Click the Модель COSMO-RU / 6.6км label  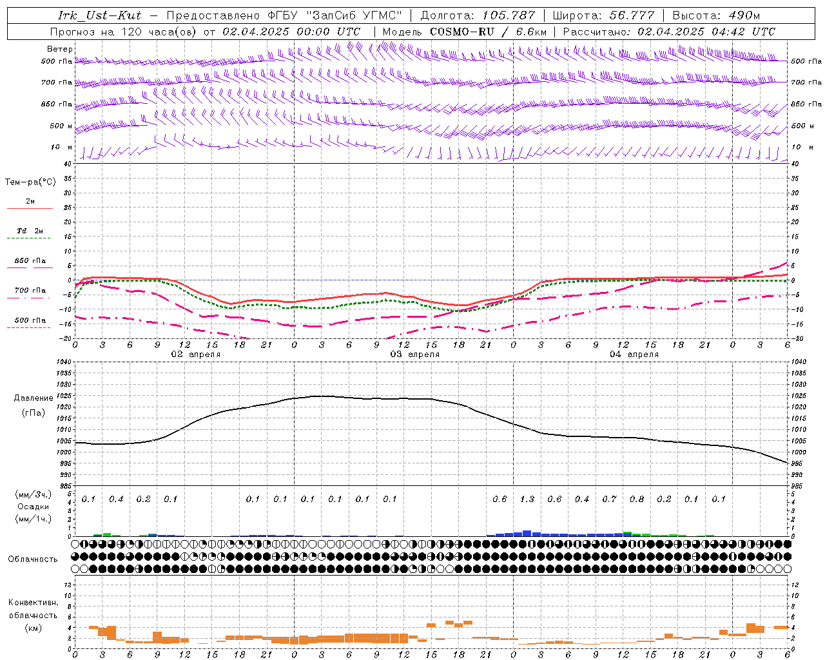(465, 32)
